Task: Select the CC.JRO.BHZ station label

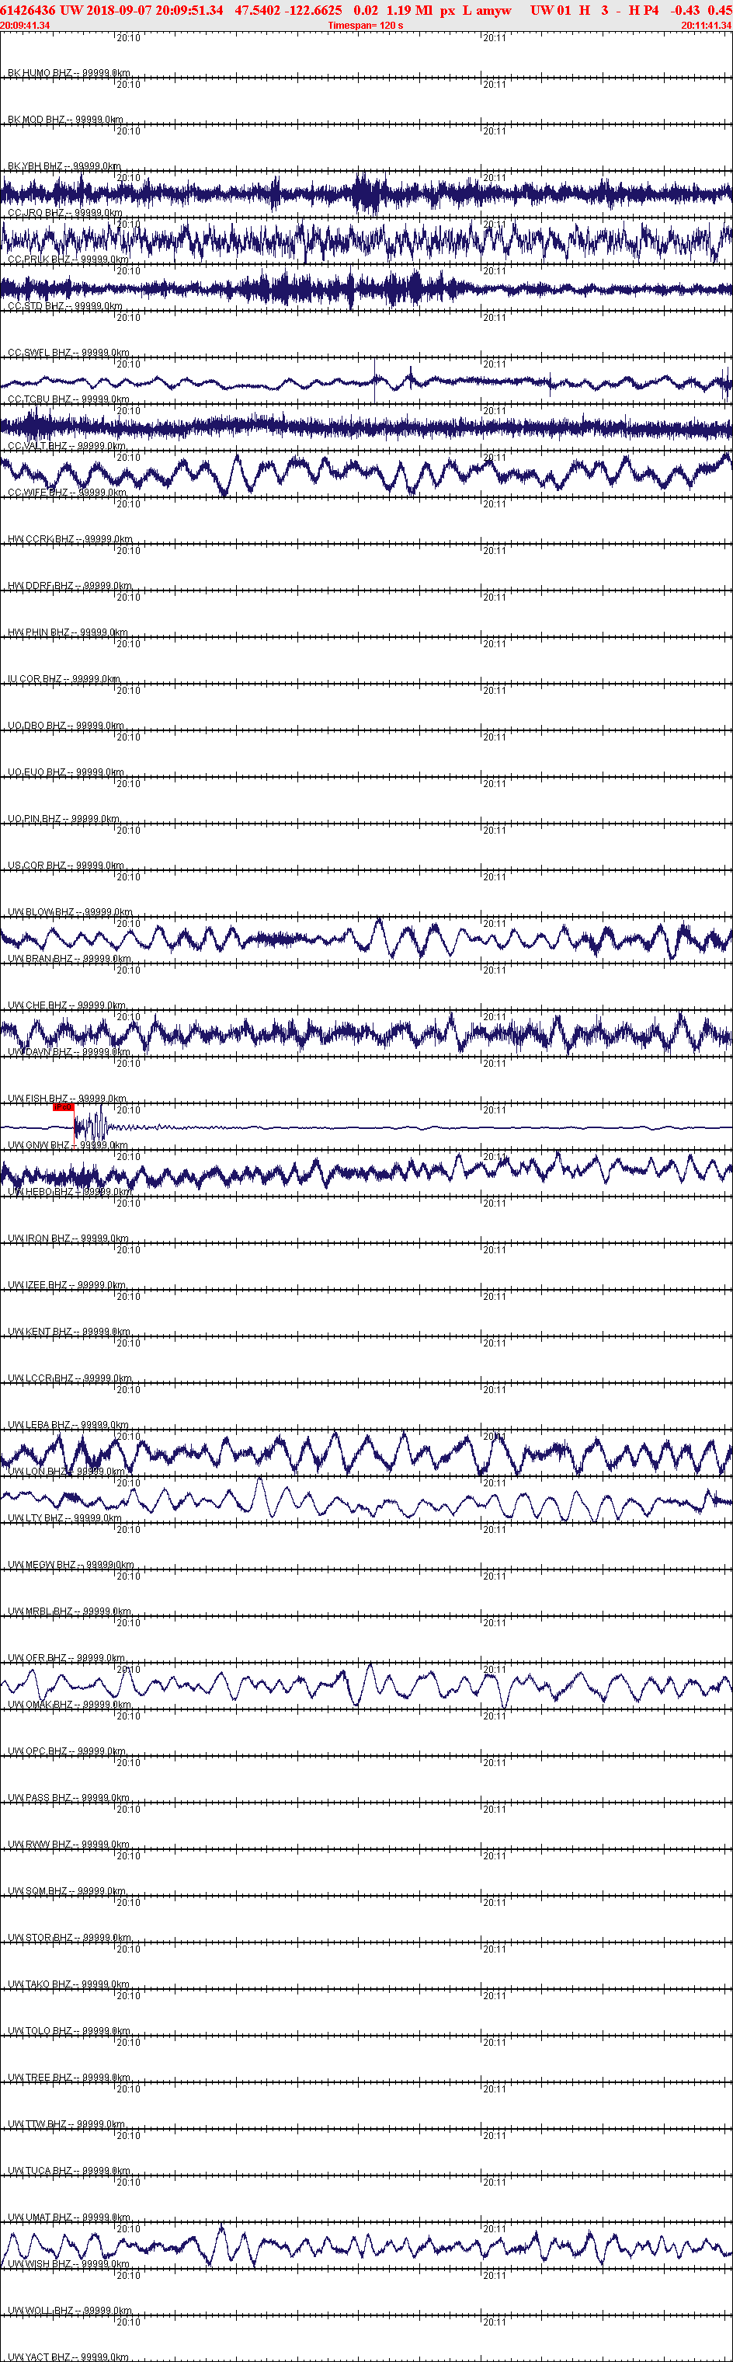Action: coord(64,213)
